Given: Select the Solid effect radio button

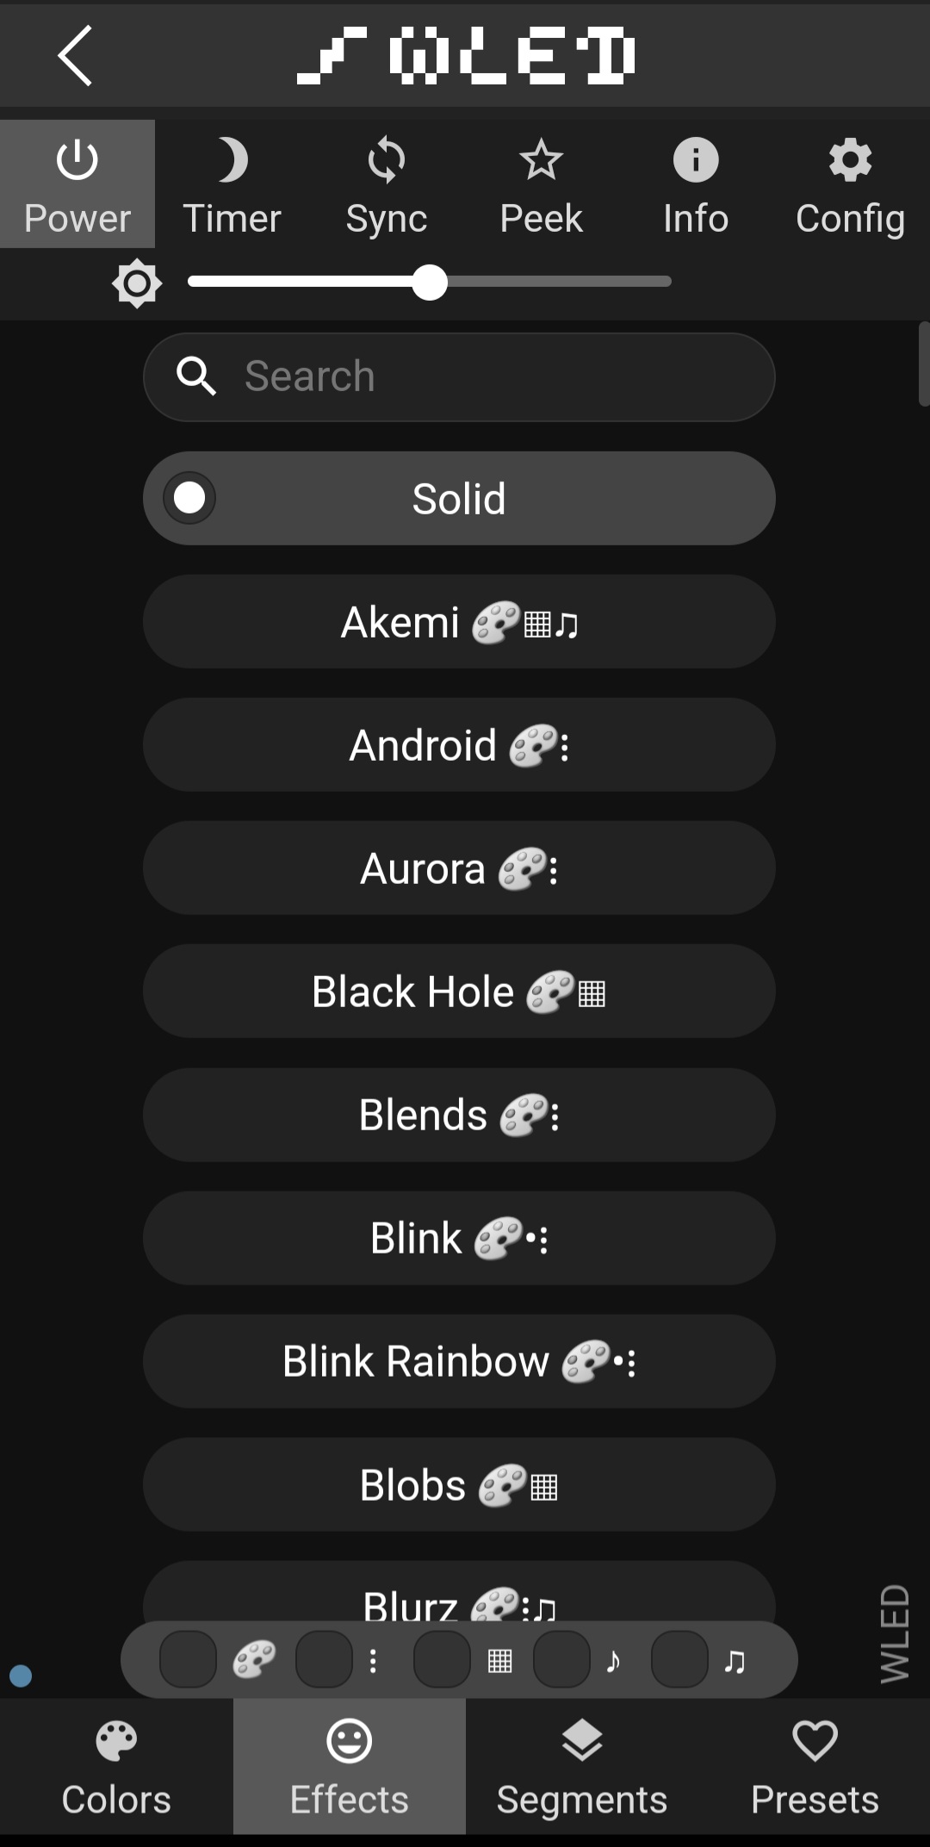Looking at the screenshot, I should pos(189,498).
